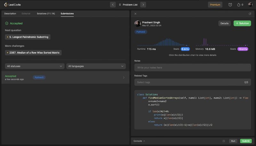Focus the Write your notes here field
The width and height of the screenshot is (256, 146).
coord(193,68)
